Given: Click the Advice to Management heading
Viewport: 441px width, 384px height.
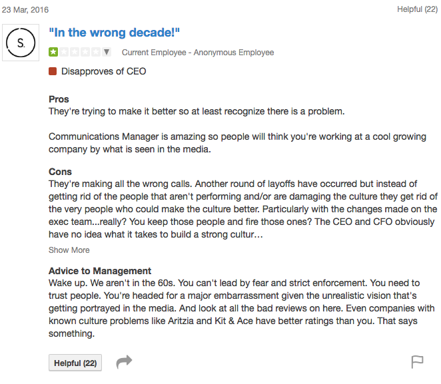Looking at the screenshot, I should pos(100,271).
